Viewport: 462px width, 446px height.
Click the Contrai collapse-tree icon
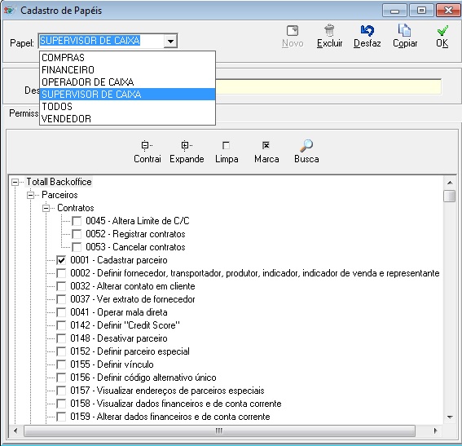147,145
